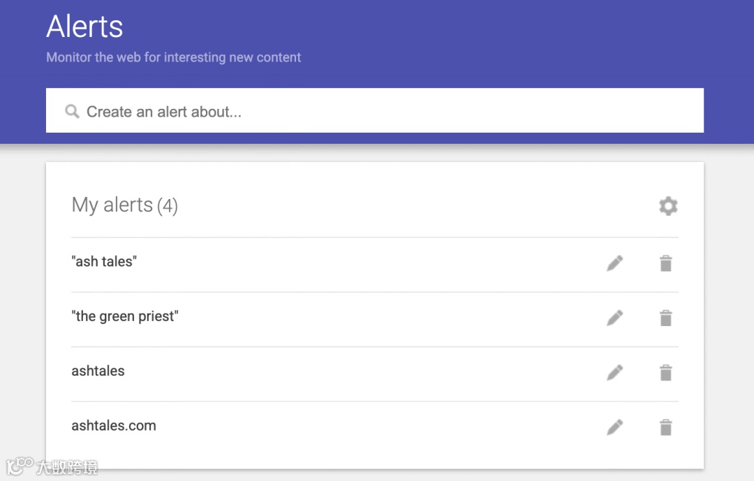Viewport: 754px width, 481px height.
Task: Delete the "ash tales" alert
Action: tap(666, 263)
